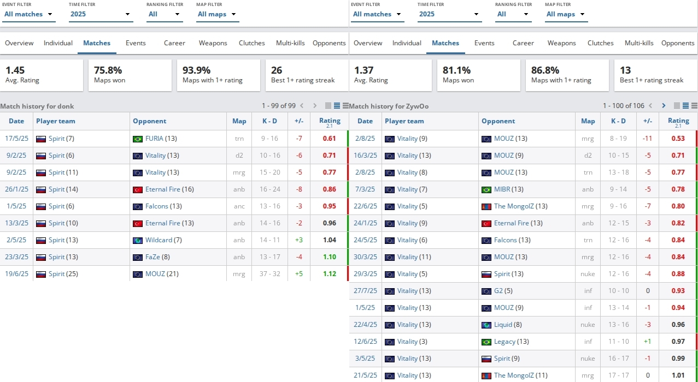Click the 81.1% Maps won stat card

pyautogui.click(x=479, y=75)
